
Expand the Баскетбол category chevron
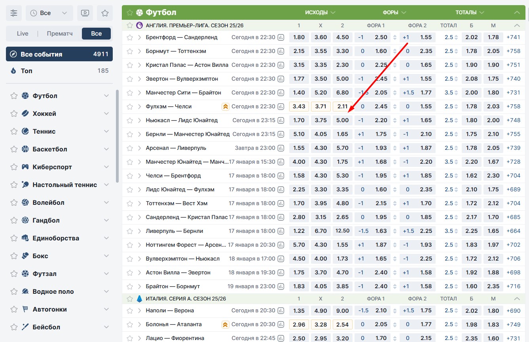click(106, 149)
